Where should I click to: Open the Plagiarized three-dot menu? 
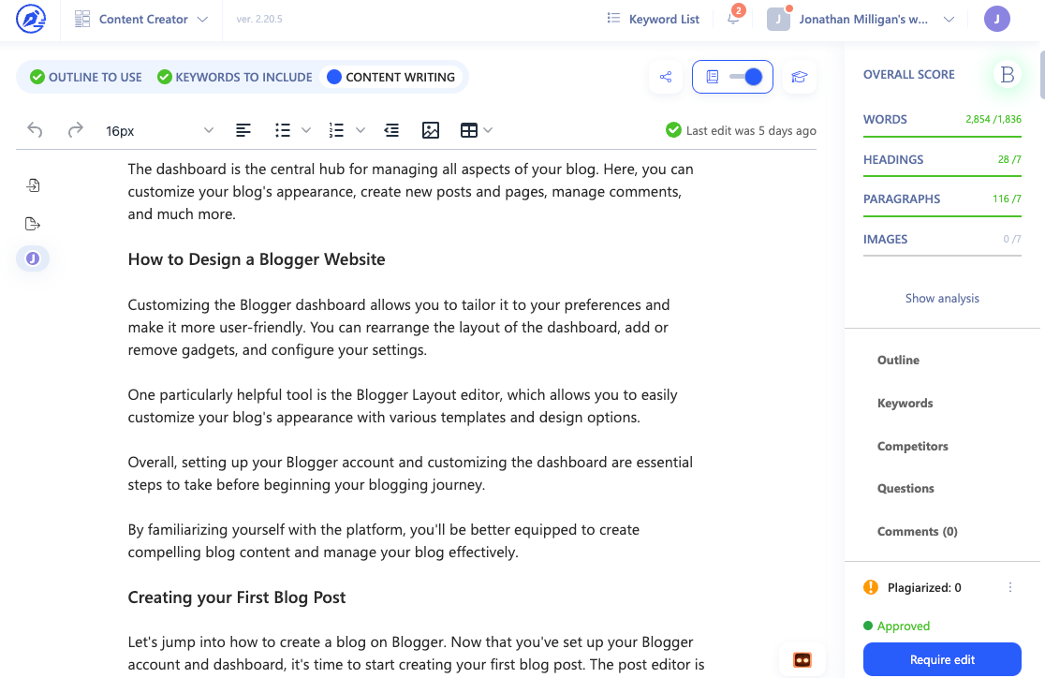(x=1009, y=587)
